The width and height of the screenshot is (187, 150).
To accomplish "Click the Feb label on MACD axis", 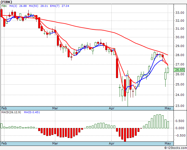I will [x=4, y=143].
